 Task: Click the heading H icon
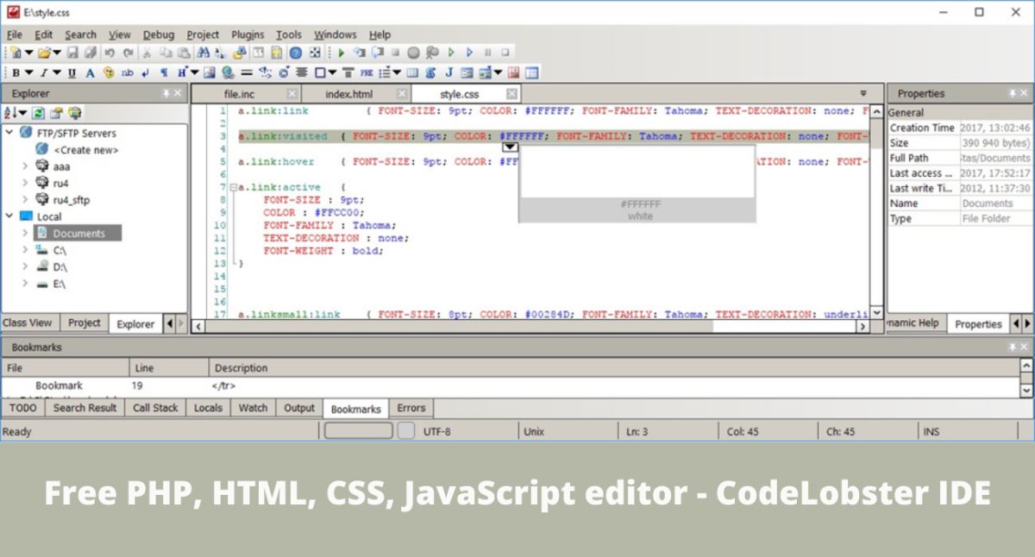click(182, 72)
